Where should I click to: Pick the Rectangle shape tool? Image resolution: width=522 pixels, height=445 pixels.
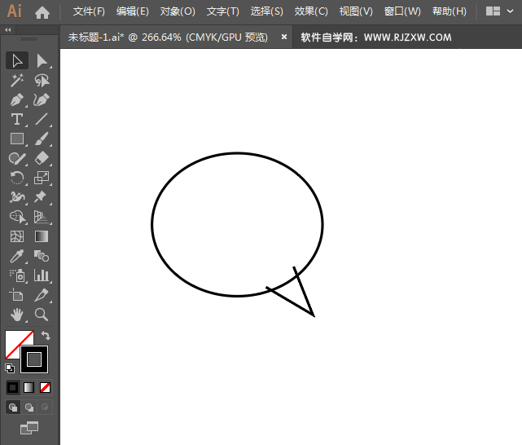[17, 139]
